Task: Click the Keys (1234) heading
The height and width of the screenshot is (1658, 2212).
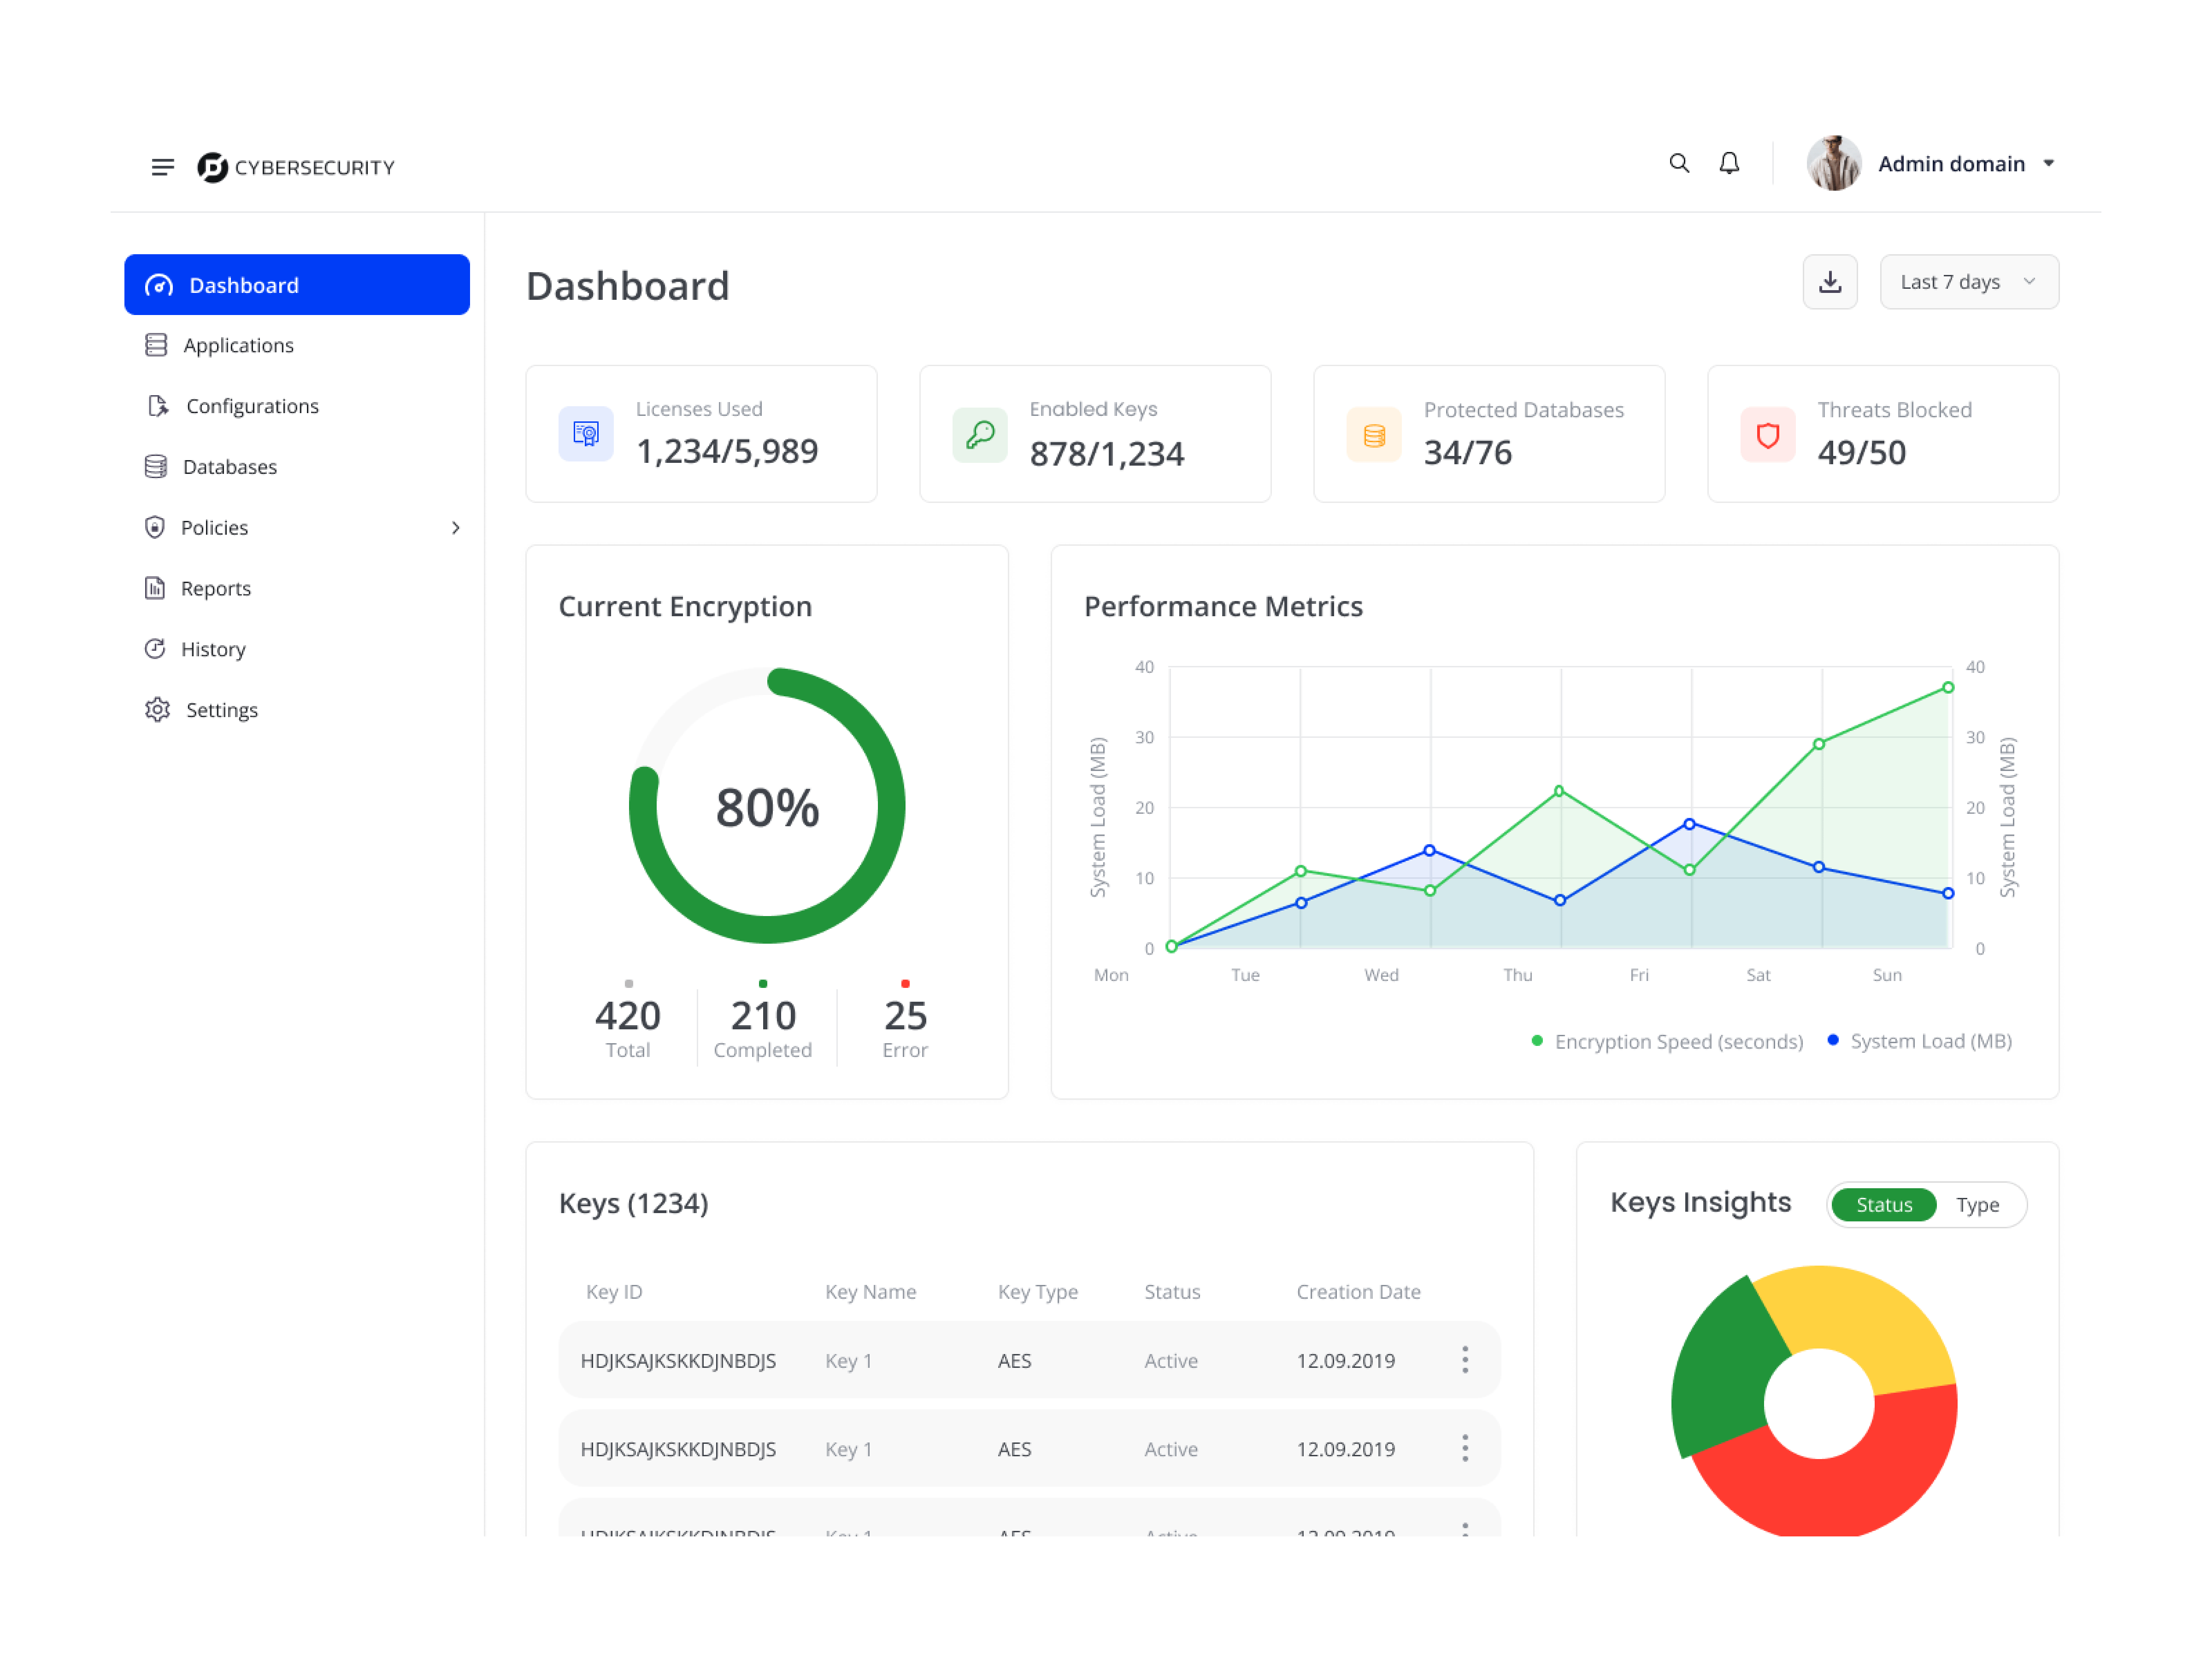Action: (x=634, y=1203)
